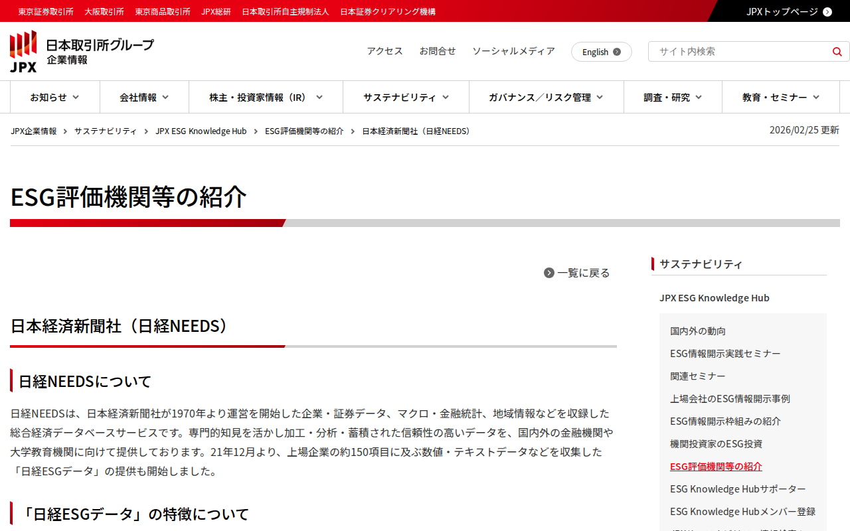
Task: Go to JPX企業情報 breadcrumb
Action: click(x=34, y=131)
